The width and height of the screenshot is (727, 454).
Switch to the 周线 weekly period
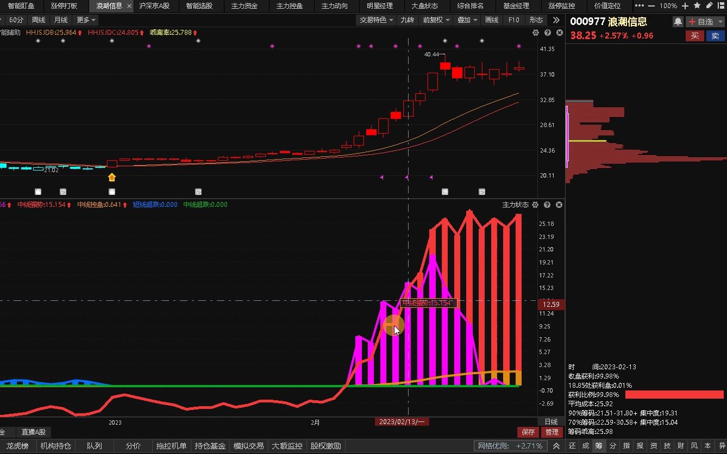click(x=39, y=20)
